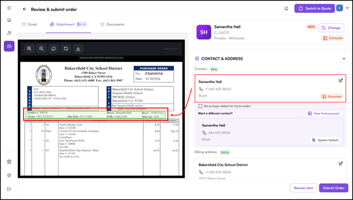Open the hamburger menu in the sidebar
This screenshot has width=353, height=200.
click(x=9, y=8)
